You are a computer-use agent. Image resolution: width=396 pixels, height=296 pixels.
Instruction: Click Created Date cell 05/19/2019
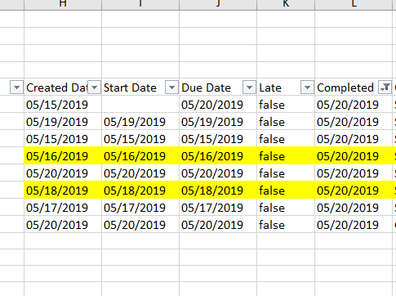pos(57,122)
